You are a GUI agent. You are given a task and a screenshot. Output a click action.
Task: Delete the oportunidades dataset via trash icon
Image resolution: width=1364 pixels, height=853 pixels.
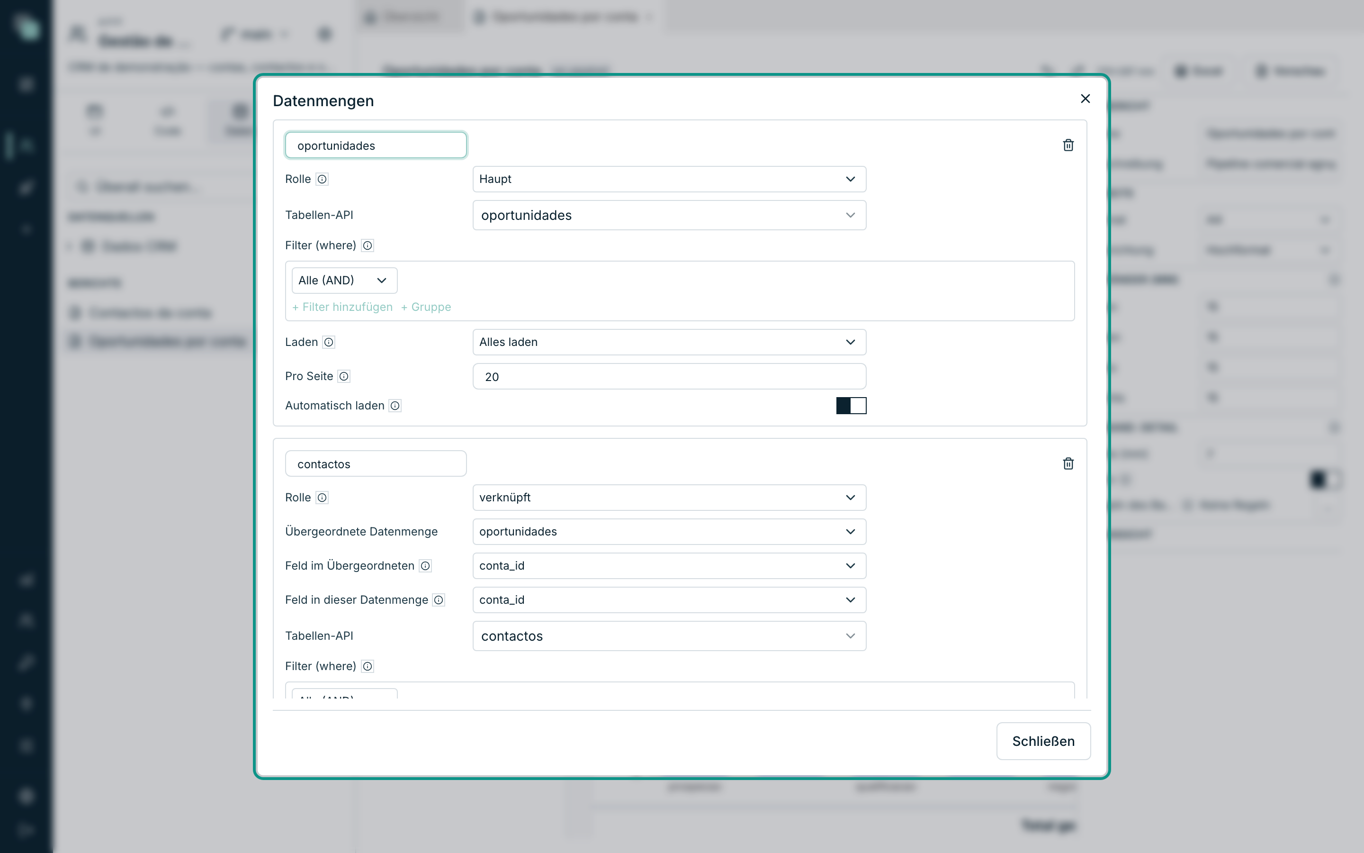[x=1068, y=145]
